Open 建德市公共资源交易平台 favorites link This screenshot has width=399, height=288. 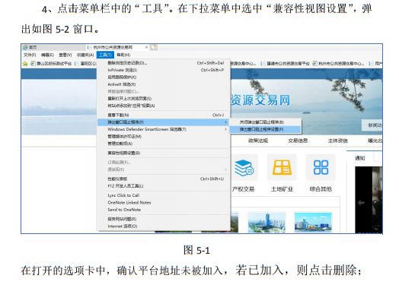286,64
